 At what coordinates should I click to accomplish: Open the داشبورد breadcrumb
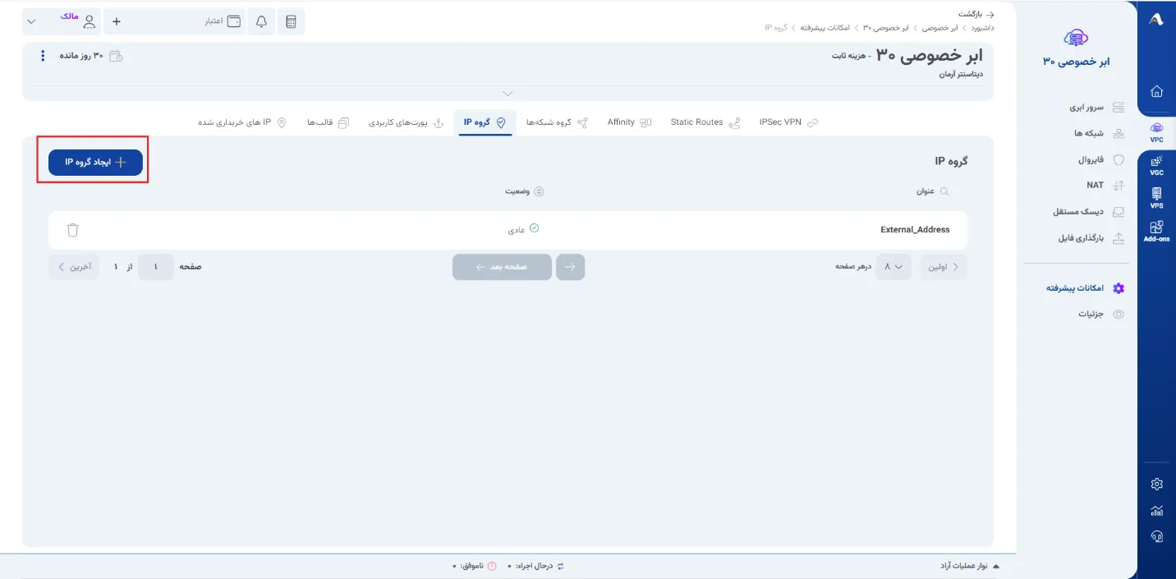pos(982,28)
